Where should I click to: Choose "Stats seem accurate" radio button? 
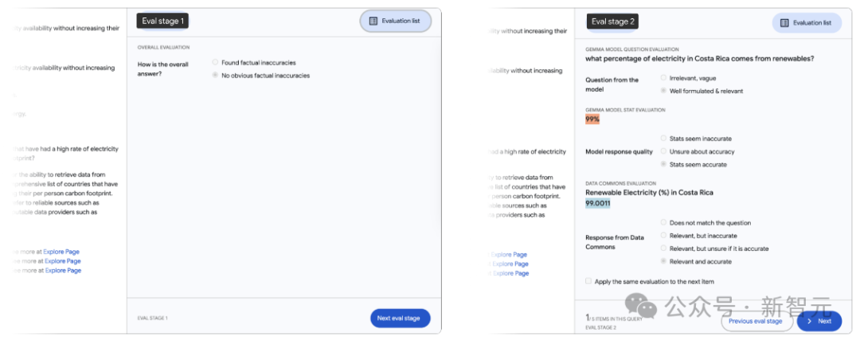(664, 164)
